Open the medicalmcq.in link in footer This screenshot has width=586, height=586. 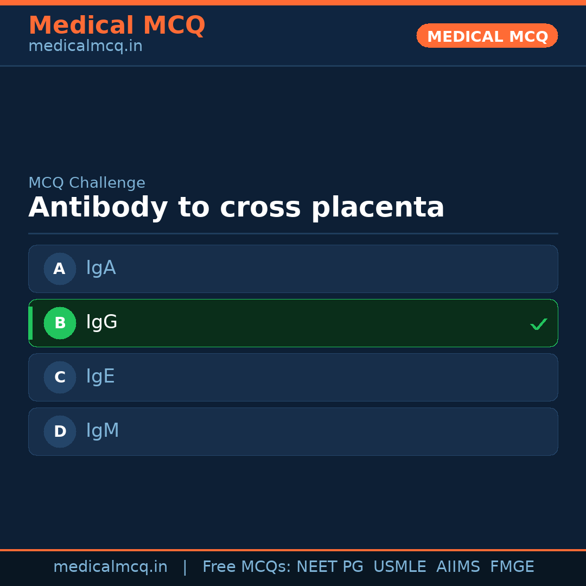pyautogui.click(x=110, y=566)
